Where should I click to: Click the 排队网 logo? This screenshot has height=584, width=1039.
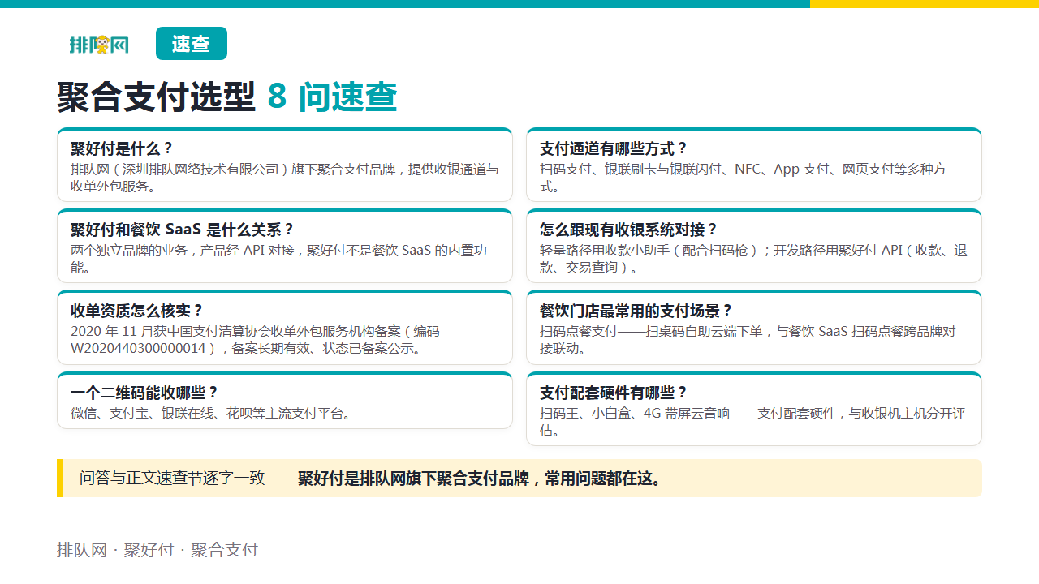point(99,45)
